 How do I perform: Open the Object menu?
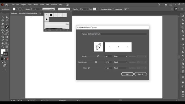coord(23,5)
